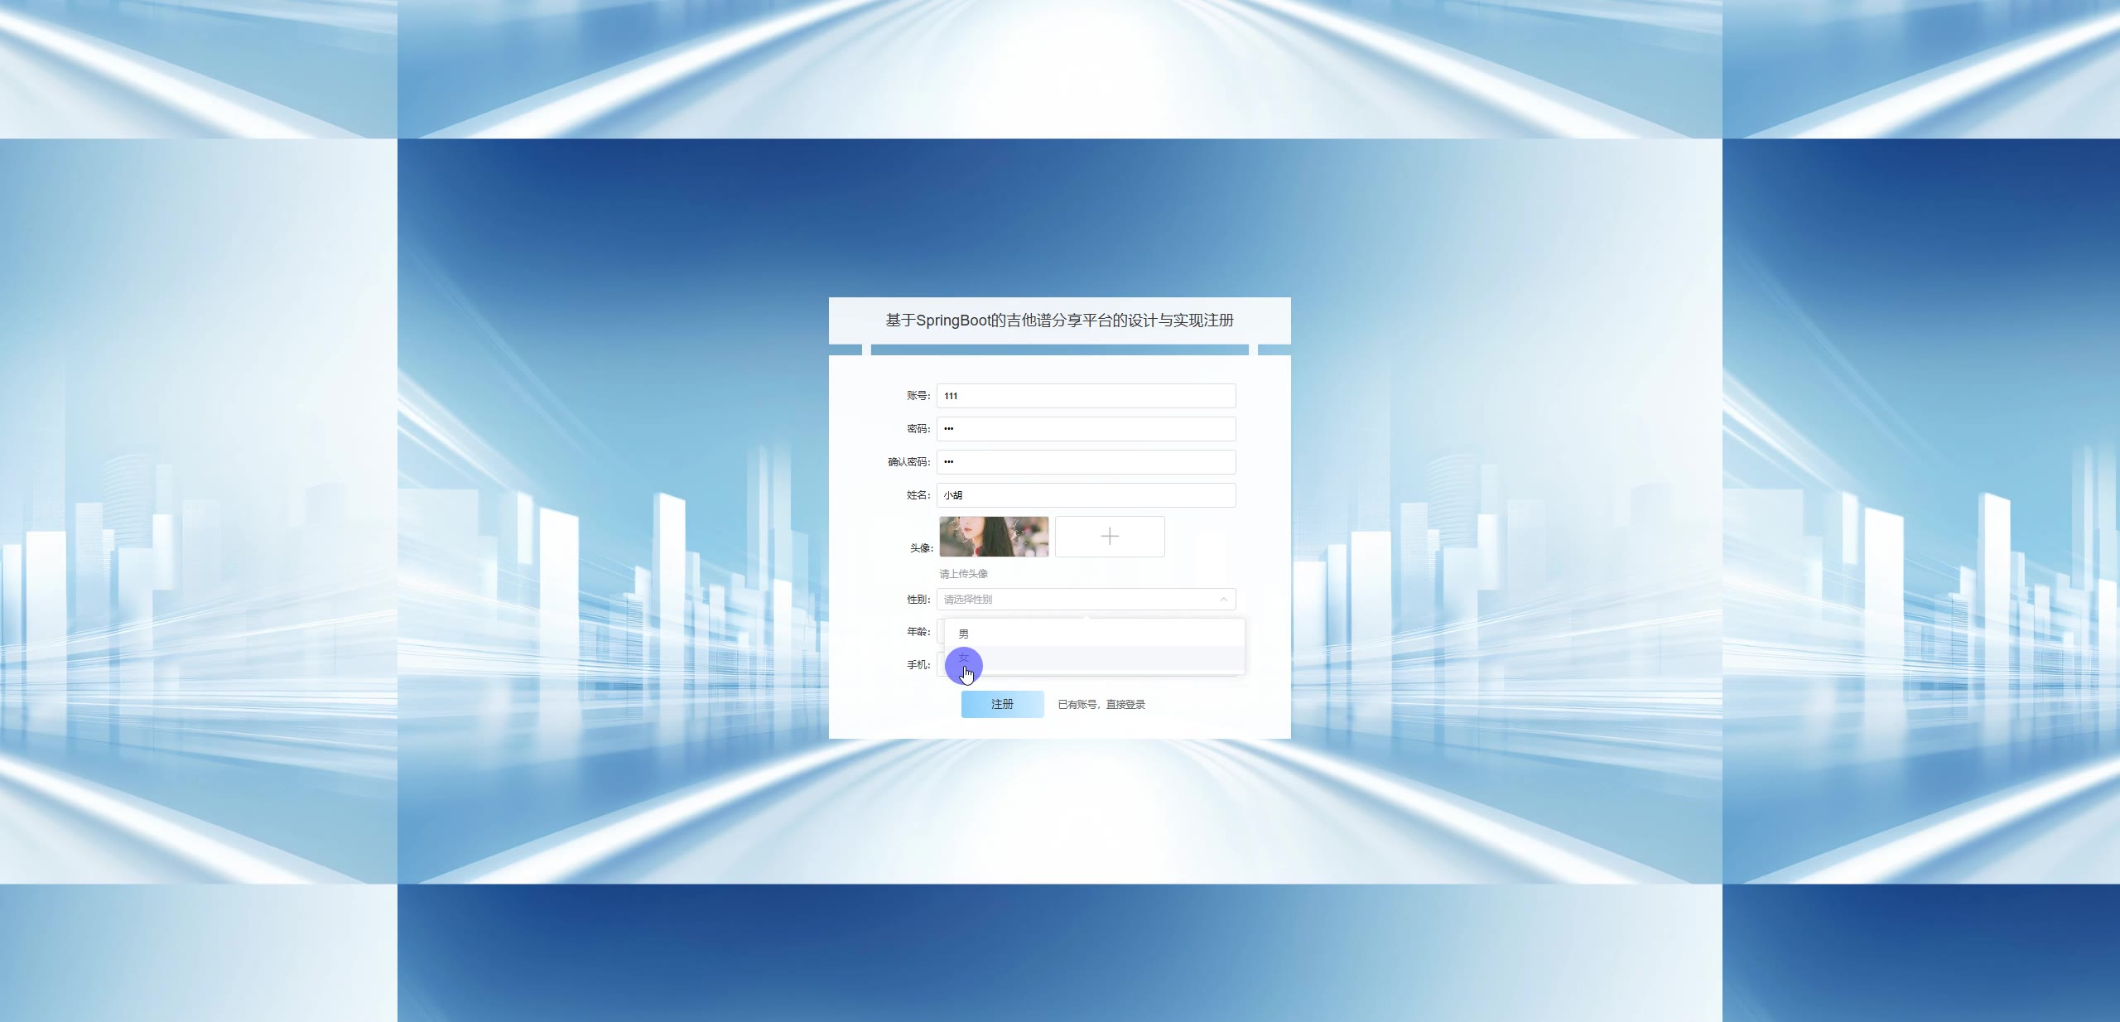Viewport: 2120px width, 1022px height.
Task: Focus the 账号 input containing 111
Action: (1086, 396)
